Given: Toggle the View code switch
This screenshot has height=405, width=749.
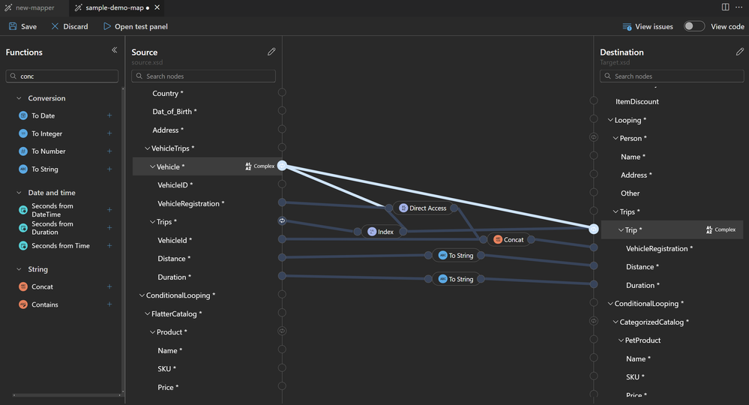Looking at the screenshot, I should pos(694,26).
